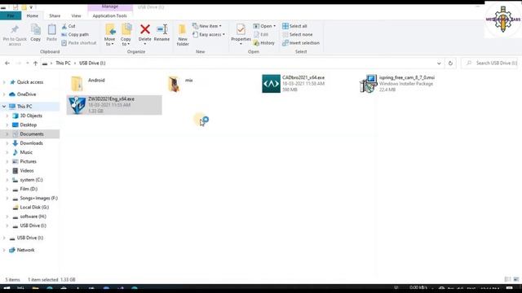The image size is (522, 293).
Task: Click Select none
Action: [298, 34]
